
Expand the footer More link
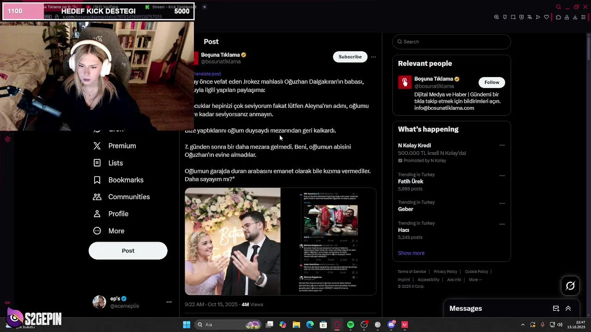(475, 279)
